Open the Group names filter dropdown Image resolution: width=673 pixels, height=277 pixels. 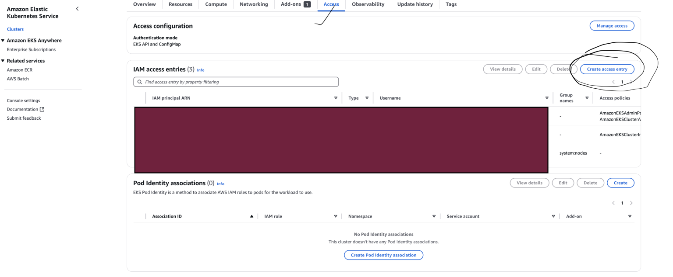click(x=587, y=97)
